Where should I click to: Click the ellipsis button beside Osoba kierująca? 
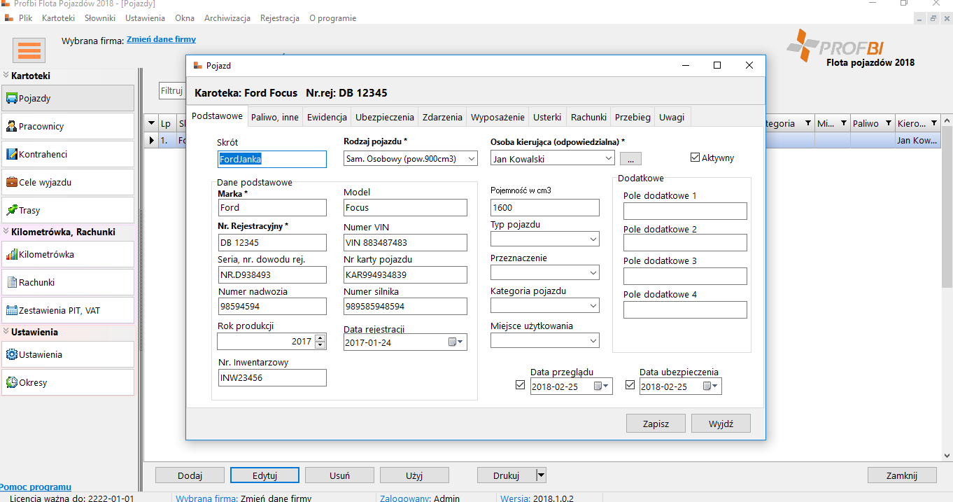630,159
